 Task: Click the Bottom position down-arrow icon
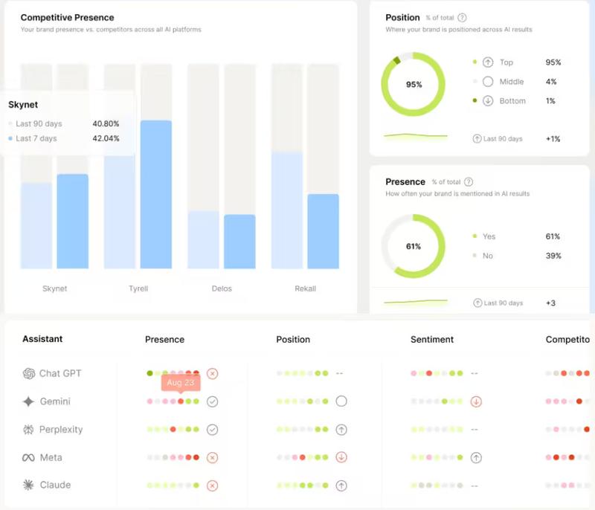[x=488, y=101]
